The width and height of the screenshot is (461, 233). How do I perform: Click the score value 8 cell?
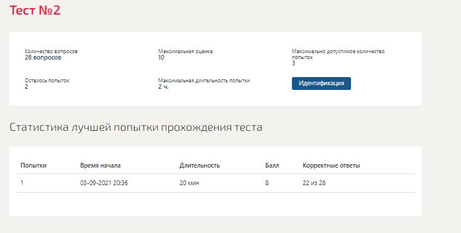[267, 183]
